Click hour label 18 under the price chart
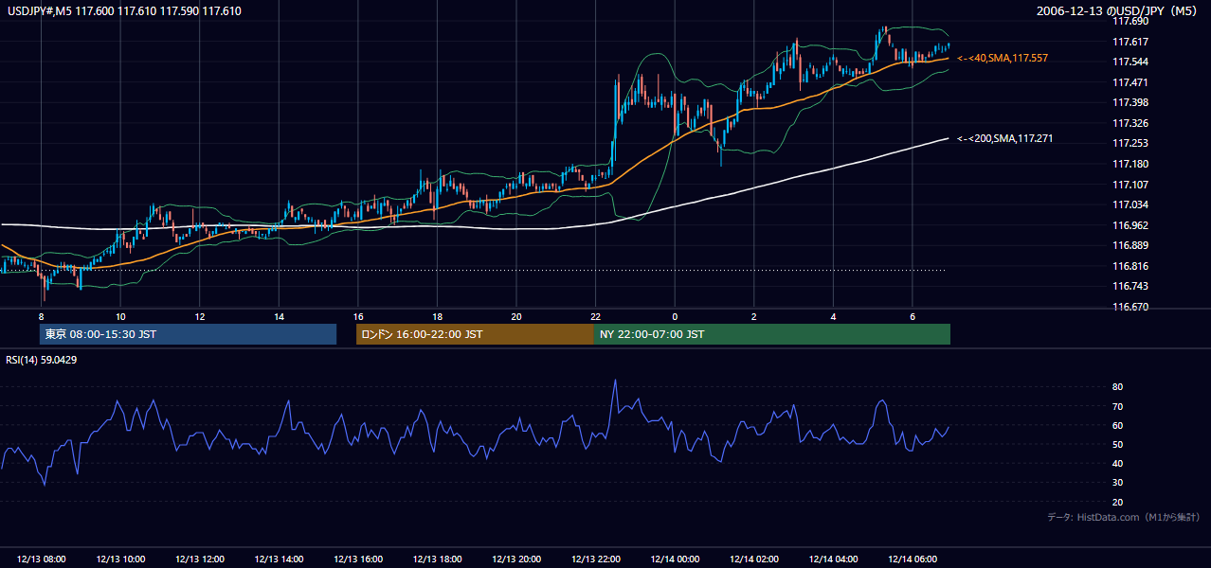This screenshot has width=1211, height=568. 437,316
